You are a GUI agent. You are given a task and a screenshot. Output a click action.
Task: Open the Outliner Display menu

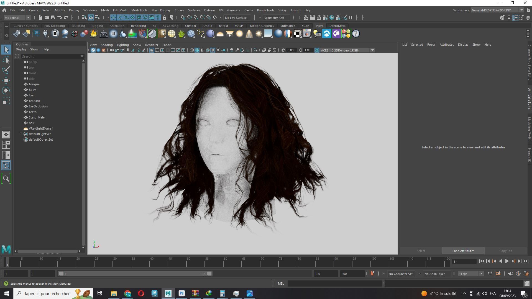point(21,49)
